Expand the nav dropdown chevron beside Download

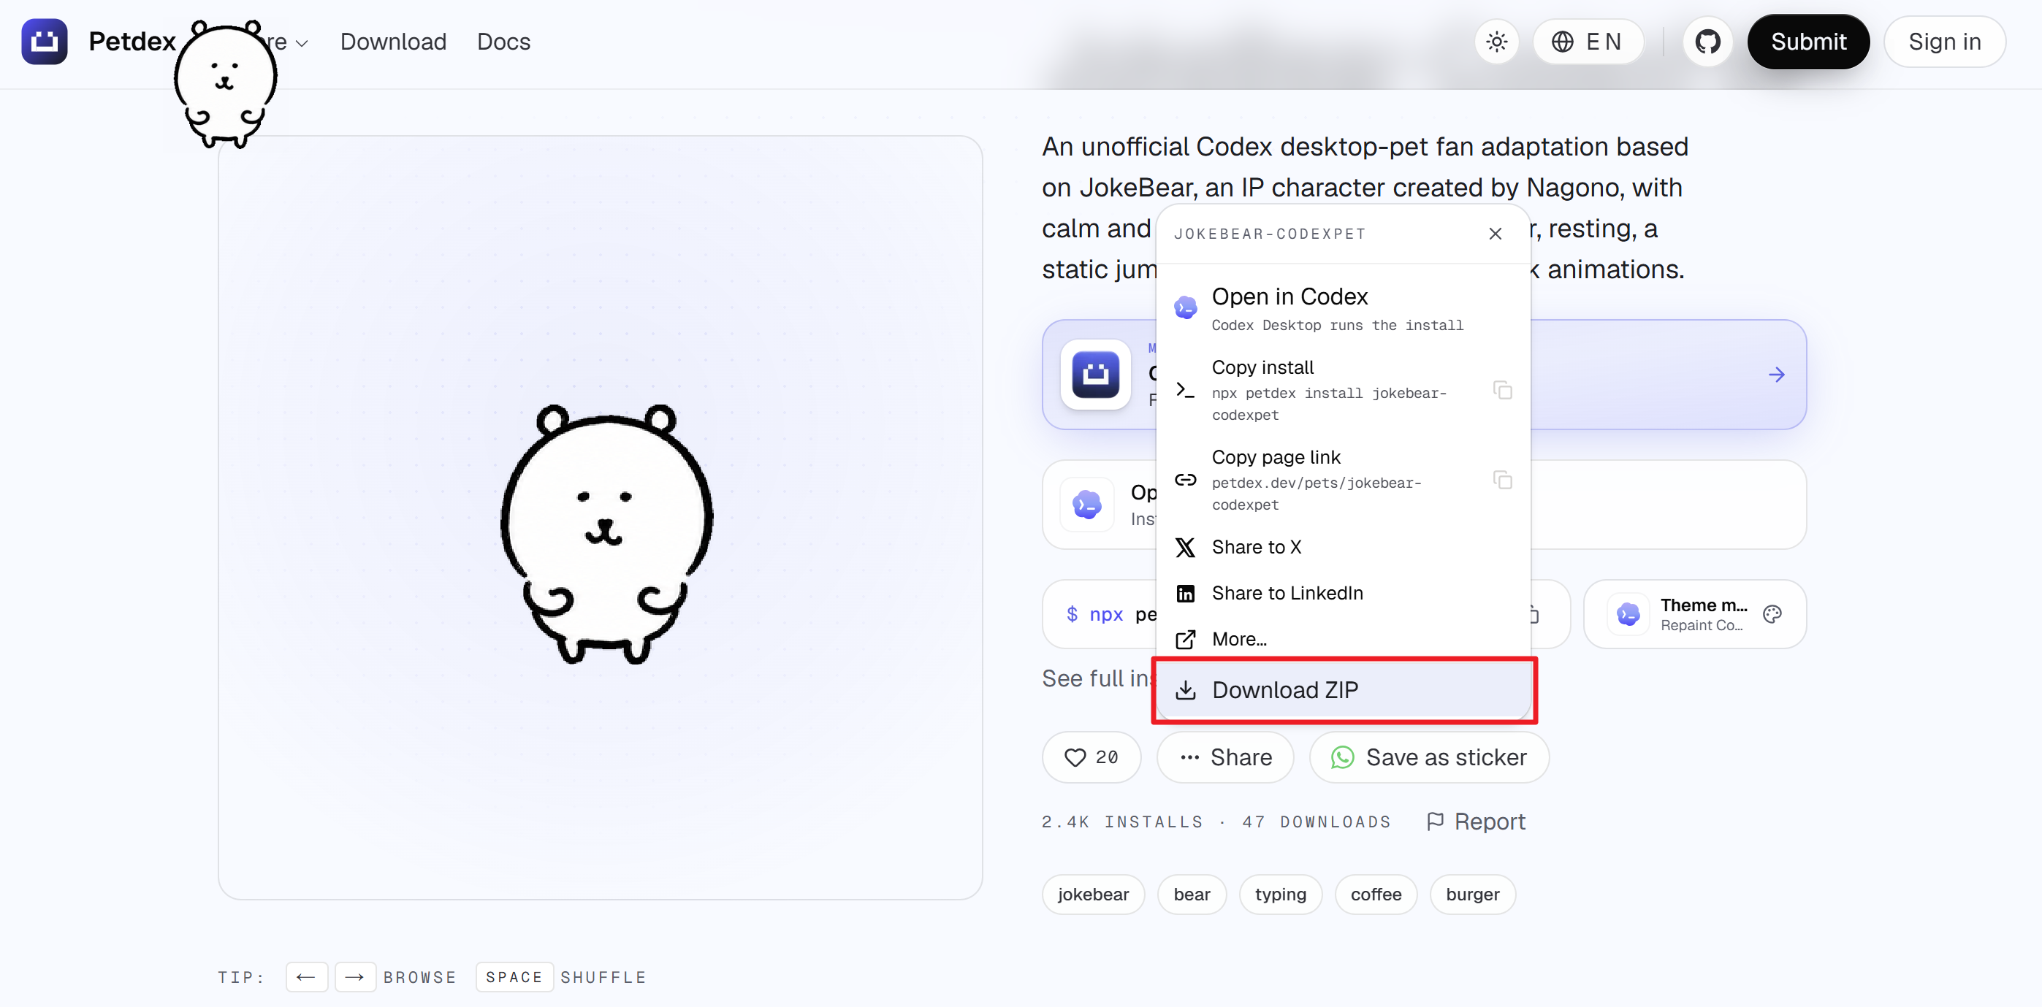(302, 43)
